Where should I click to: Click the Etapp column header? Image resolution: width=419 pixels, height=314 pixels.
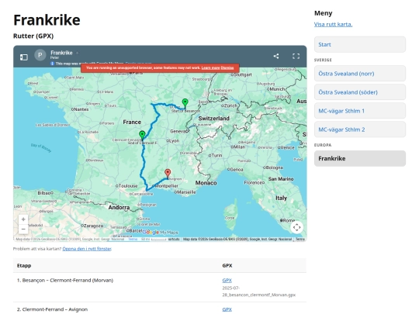click(24, 266)
